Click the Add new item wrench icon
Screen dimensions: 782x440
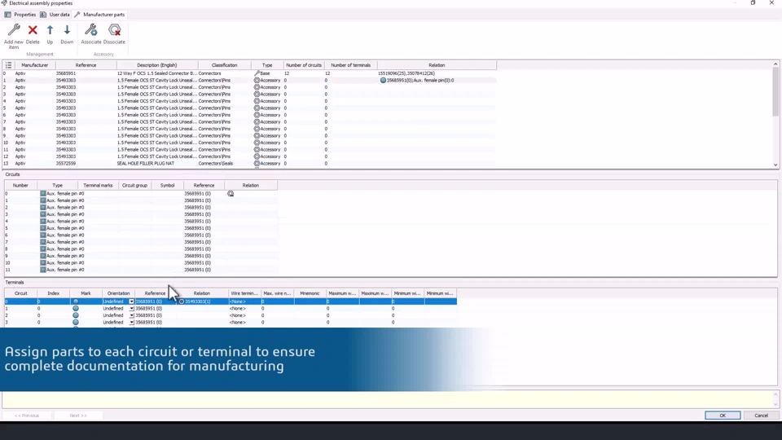pyautogui.click(x=14, y=30)
